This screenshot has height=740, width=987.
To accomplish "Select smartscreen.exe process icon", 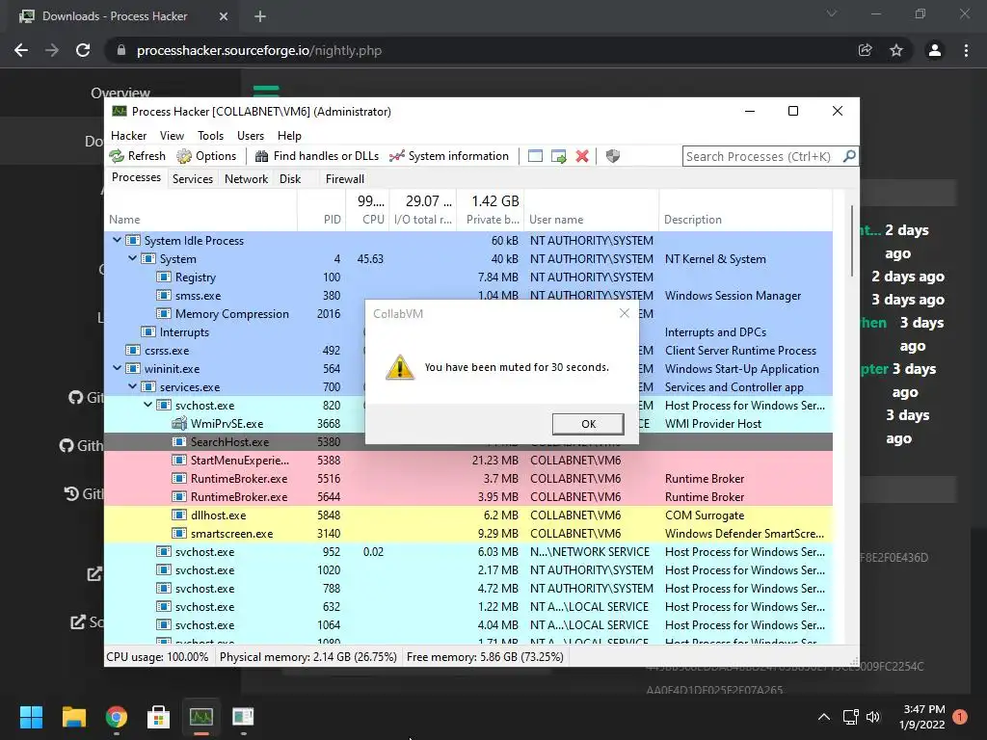I will point(179,533).
